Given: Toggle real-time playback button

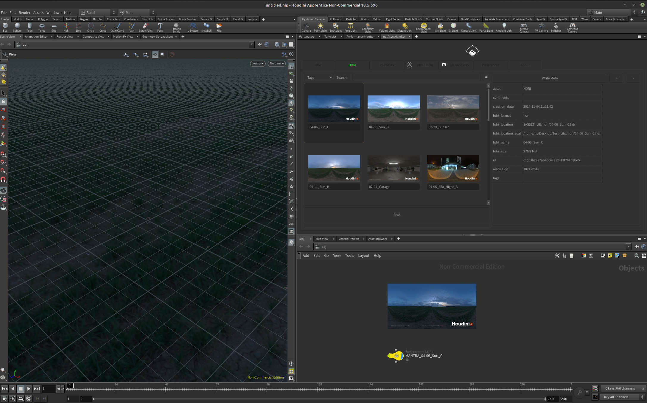Looking at the screenshot, I should [29, 399].
